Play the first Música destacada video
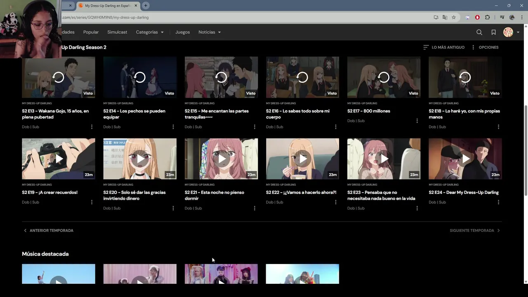The image size is (528, 297). coord(59,274)
